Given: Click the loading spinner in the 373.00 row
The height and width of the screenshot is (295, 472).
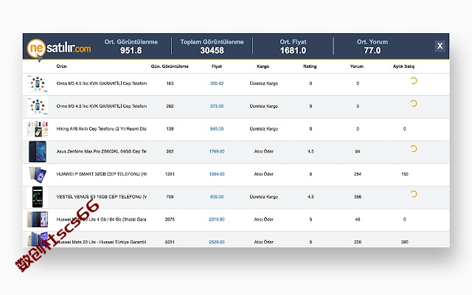Looking at the screenshot, I should click(x=414, y=103).
